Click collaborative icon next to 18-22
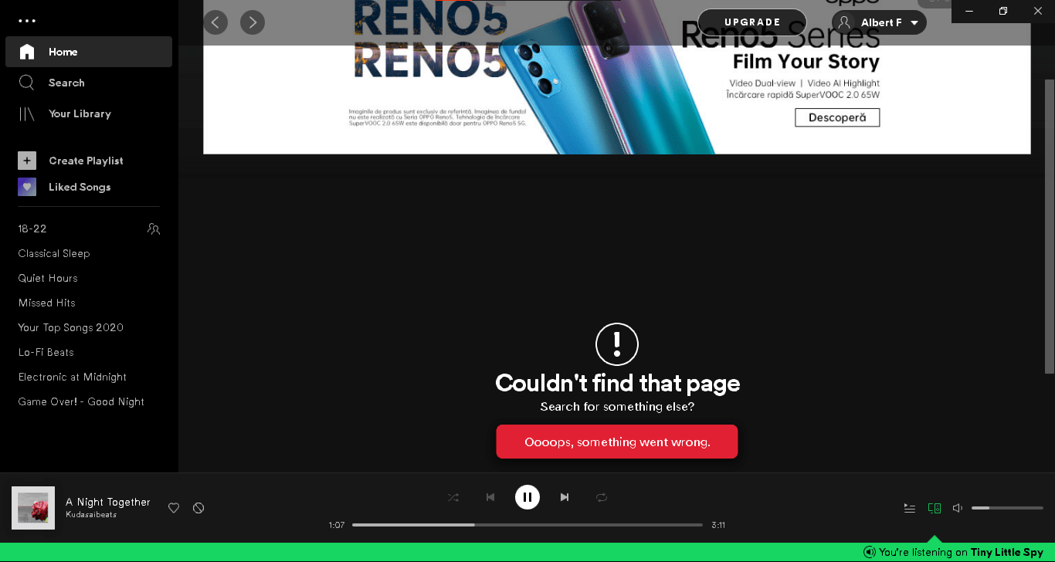1055x562 pixels. tap(154, 229)
